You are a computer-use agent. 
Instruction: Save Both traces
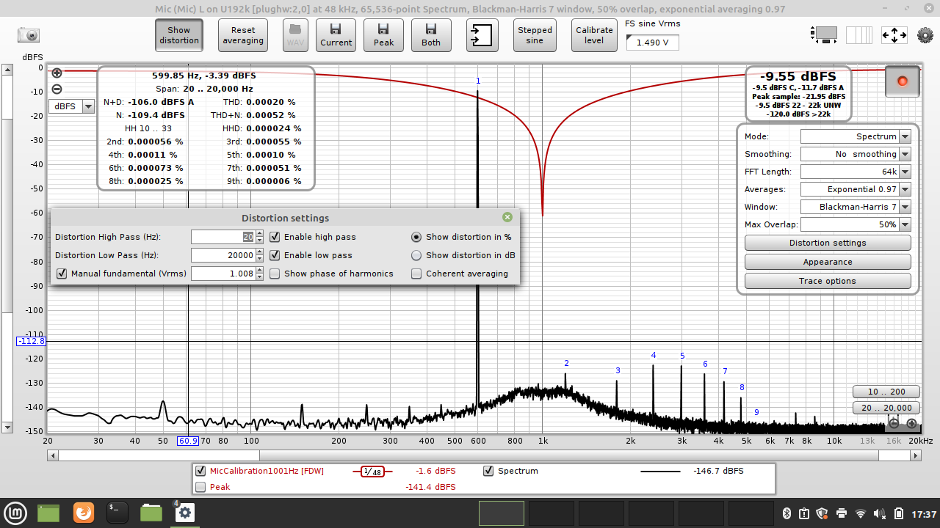431,35
